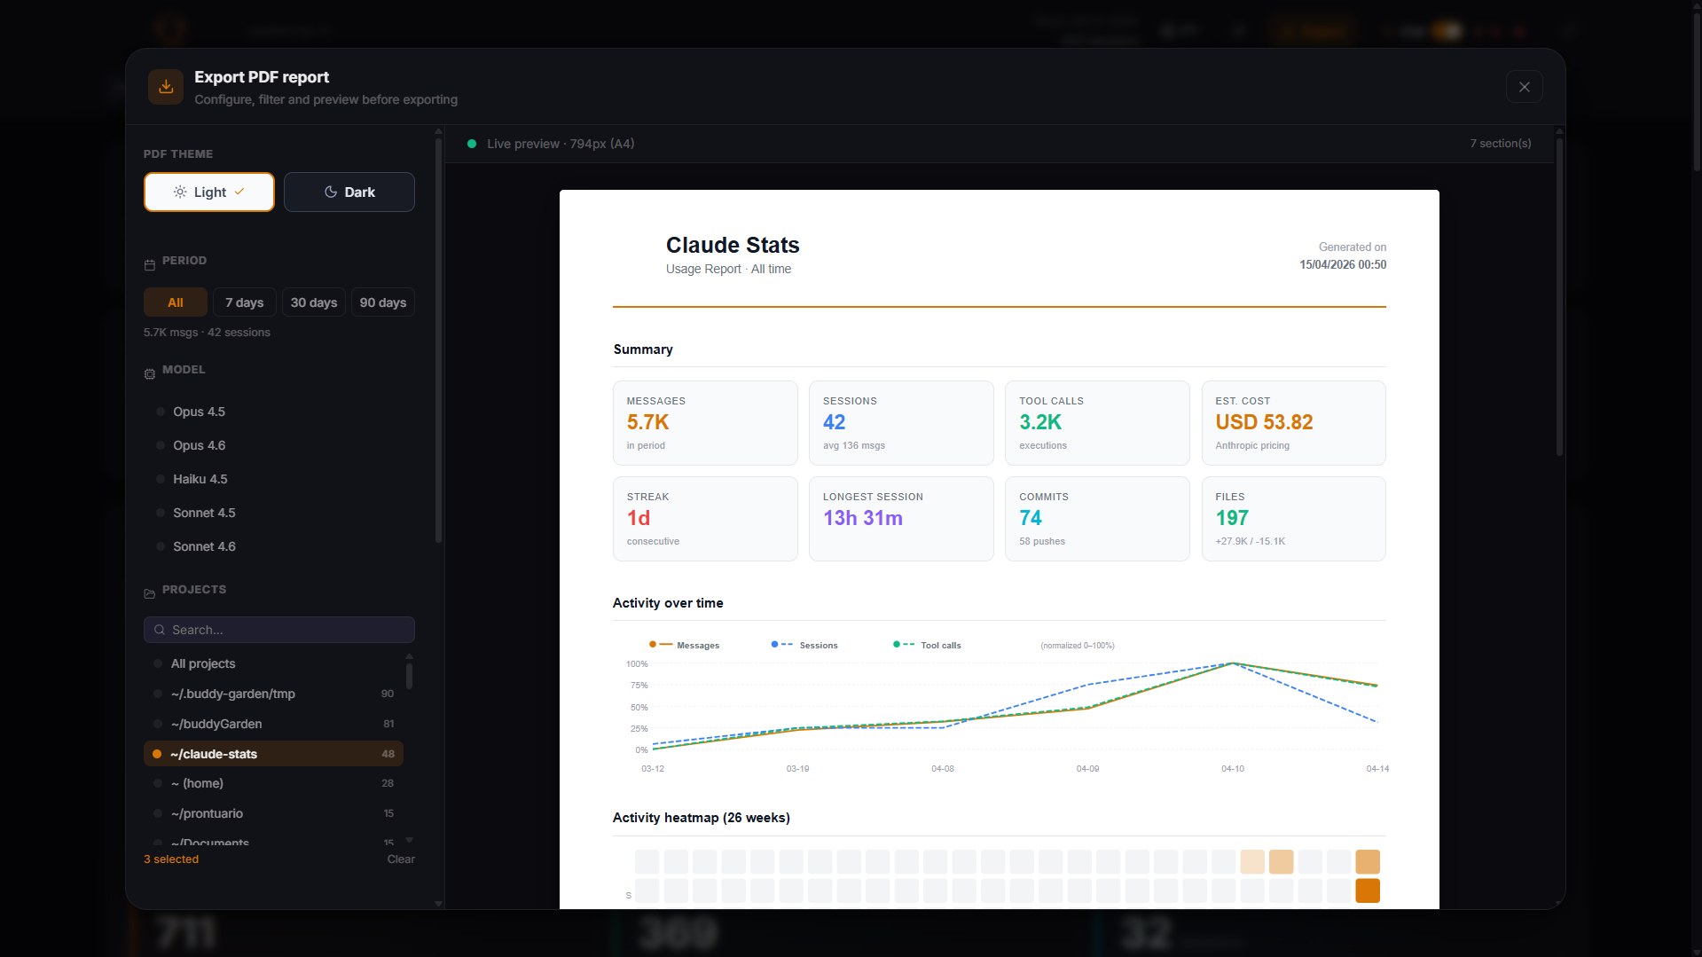1702x957 pixels.
Task: Deselect the ~/claude-stats project
Action: tap(213, 754)
